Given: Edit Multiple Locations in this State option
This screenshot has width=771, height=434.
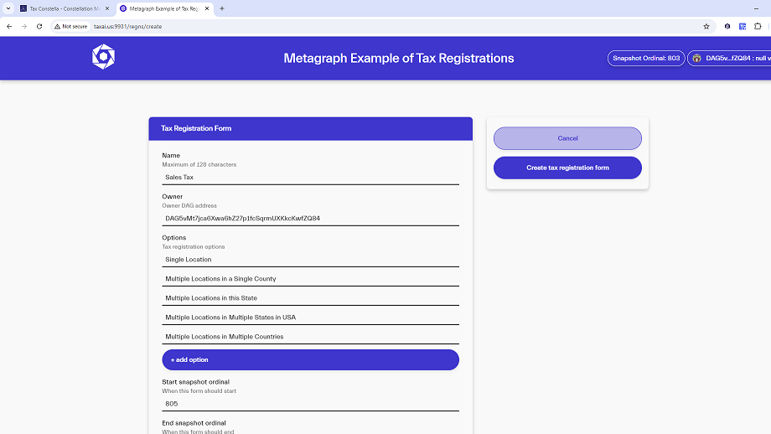Looking at the screenshot, I should [310, 298].
